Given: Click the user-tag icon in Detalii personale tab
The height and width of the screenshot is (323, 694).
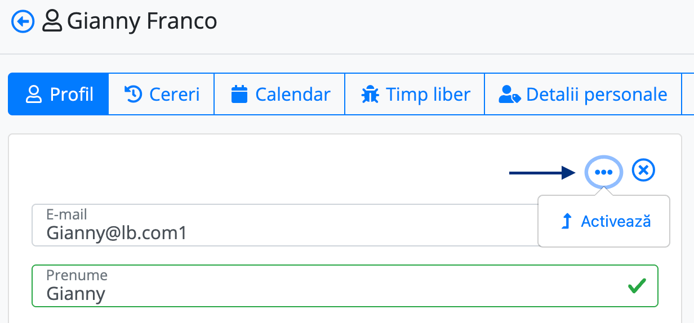Looking at the screenshot, I should pyautogui.click(x=510, y=95).
